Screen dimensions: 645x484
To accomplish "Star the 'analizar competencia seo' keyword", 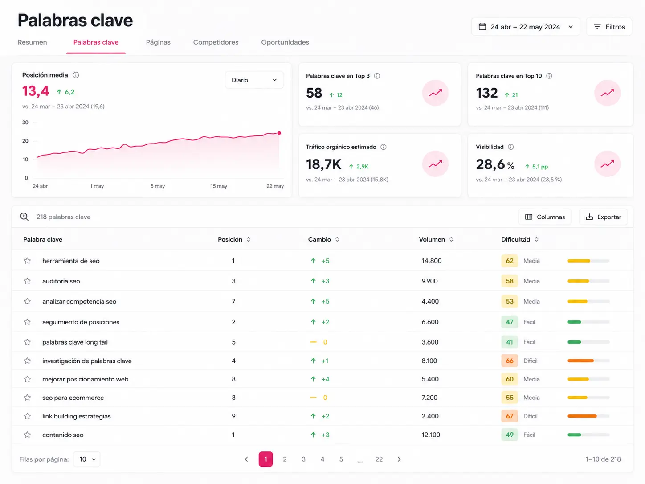I will [27, 301].
